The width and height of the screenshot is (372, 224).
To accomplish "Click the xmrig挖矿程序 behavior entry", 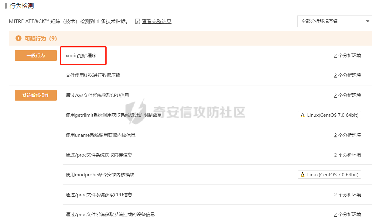I will click(x=81, y=56).
